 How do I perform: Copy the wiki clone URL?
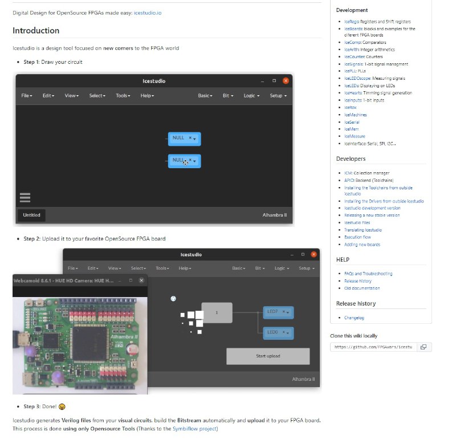tap(424, 347)
